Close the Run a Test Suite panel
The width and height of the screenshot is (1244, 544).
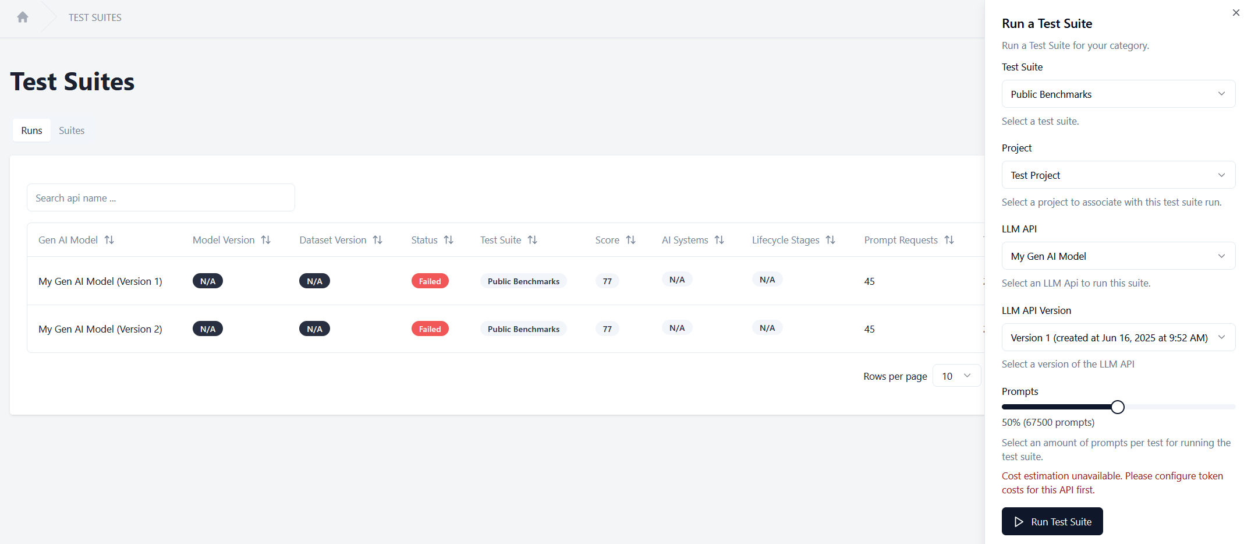(1235, 12)
